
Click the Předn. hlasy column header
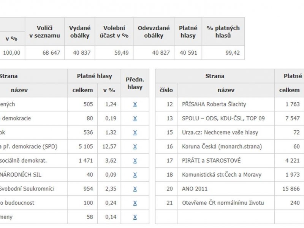(x=135, y=83)
